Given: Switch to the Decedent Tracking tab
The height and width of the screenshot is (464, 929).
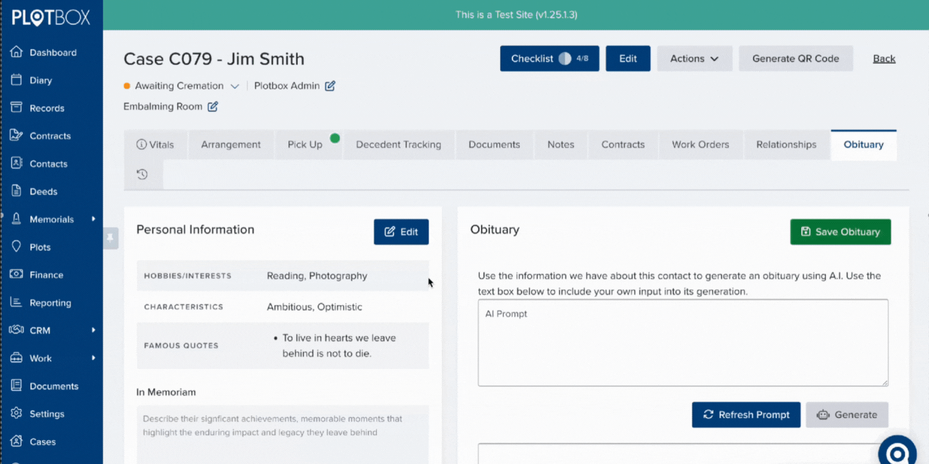Looking at the screenshot, I should [x=398, y=144].
